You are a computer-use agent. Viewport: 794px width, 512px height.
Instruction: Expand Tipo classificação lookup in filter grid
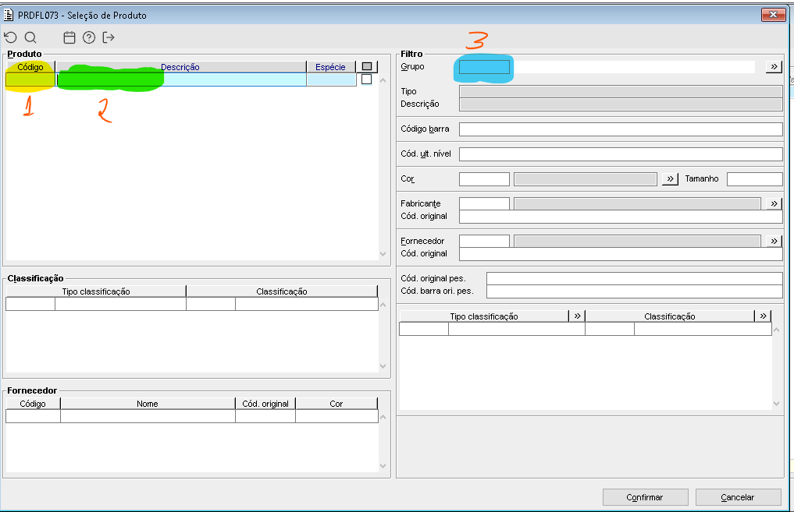click(577, 316)
